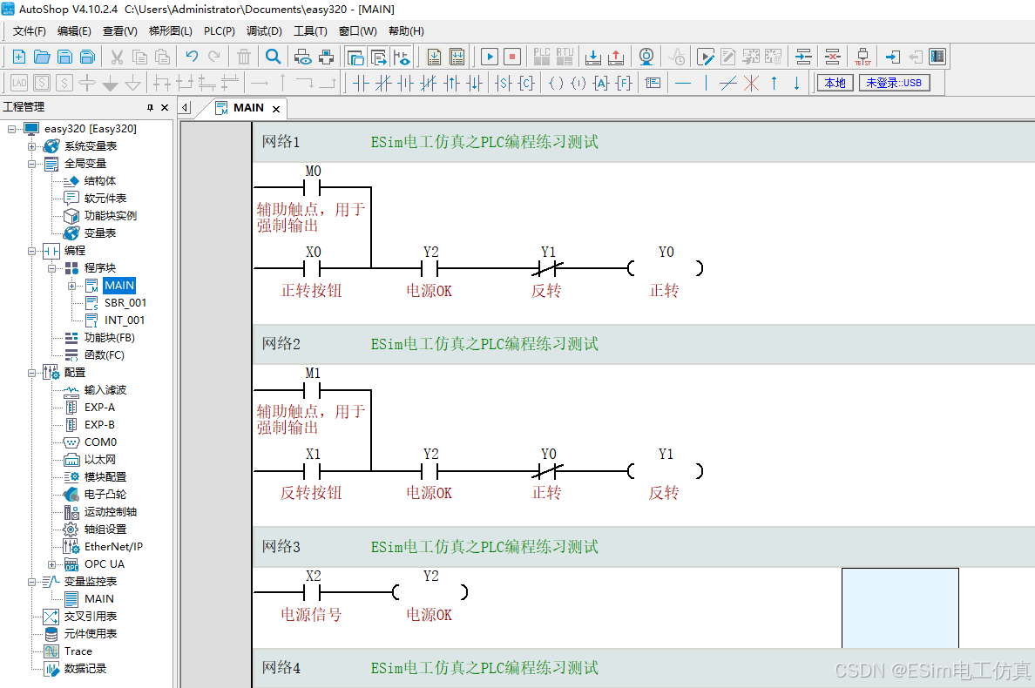This screenshot has width=1035, height=688.
Task: Click the 未登录::USB button
Action: coord(894,83)
